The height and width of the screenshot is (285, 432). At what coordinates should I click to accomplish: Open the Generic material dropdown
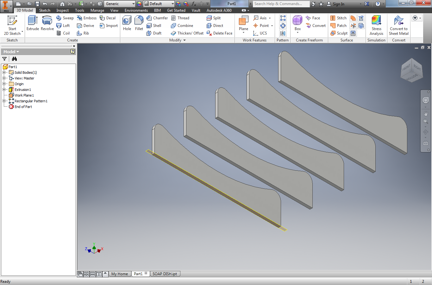point(133,4)
